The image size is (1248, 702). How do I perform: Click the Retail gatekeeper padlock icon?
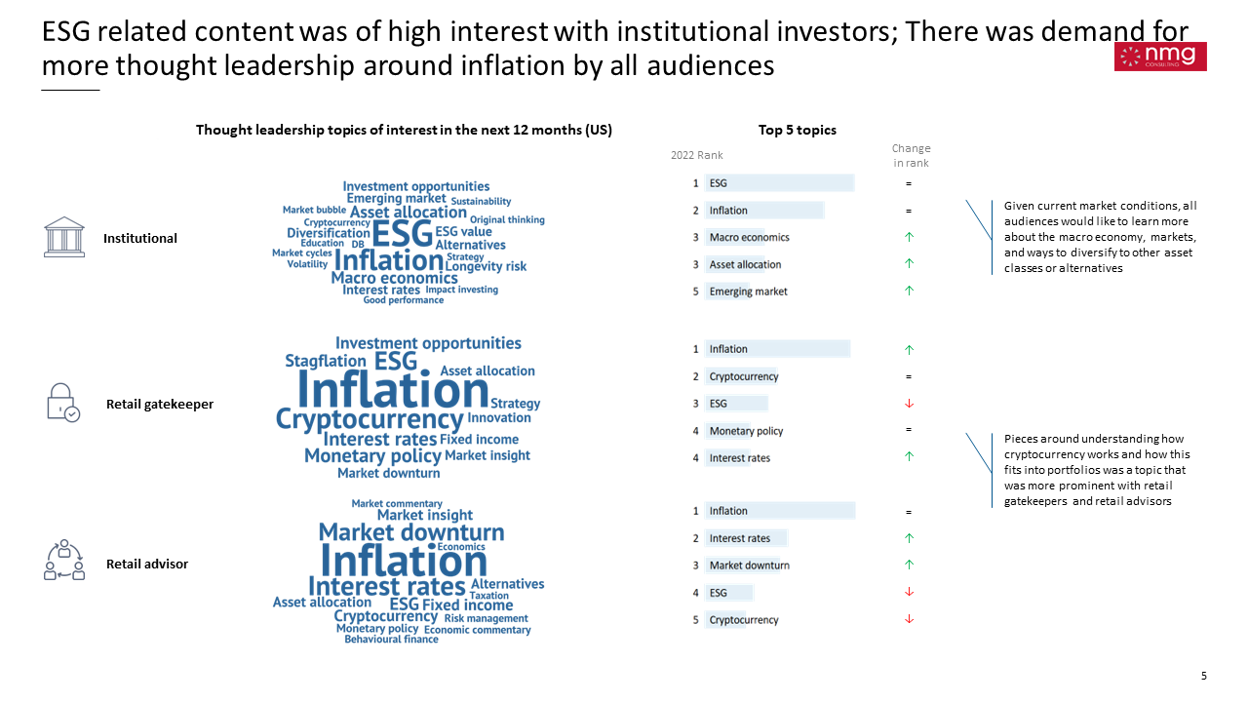(62, 402)
